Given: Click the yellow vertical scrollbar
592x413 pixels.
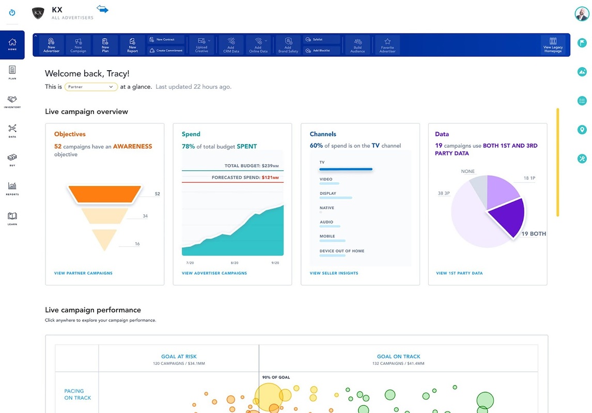Looking at the screenshot, I should click(x=557, y=162).
